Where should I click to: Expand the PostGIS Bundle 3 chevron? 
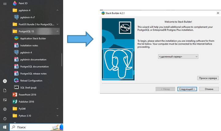tap(57, 24)
